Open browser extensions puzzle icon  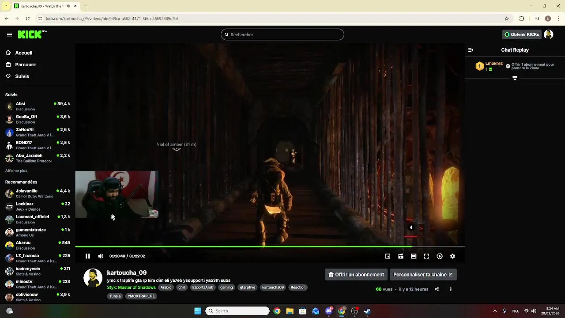click(522, 19)
